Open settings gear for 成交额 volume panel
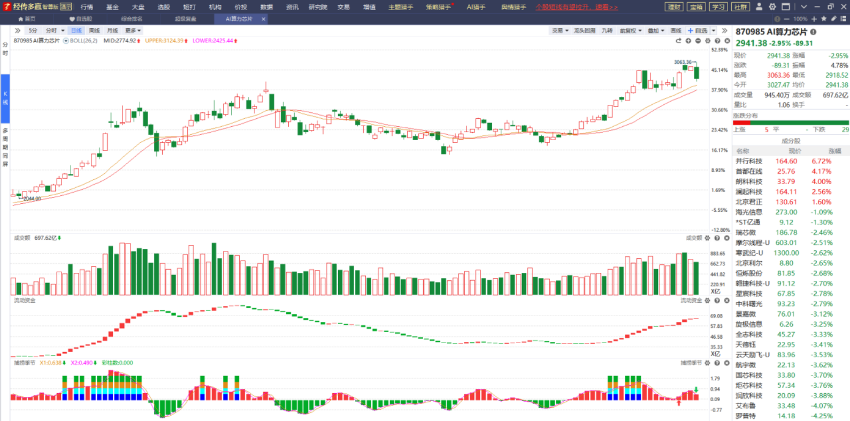The height and width of the screenshot is (421, 850). 708,238
